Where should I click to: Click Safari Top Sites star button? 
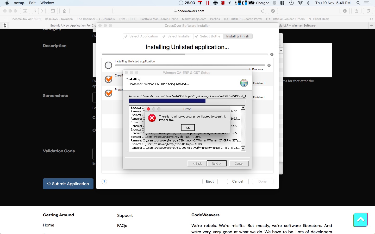[25, 11]
